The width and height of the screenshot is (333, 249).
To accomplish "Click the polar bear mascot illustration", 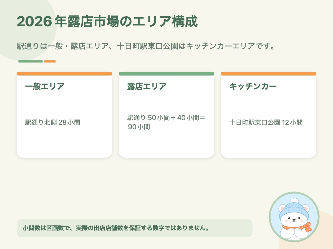I will 294,217.
